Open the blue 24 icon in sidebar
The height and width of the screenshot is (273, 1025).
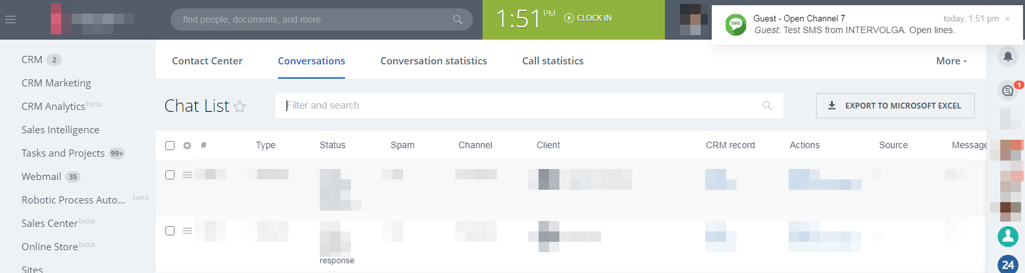(x=1008, y=265)
